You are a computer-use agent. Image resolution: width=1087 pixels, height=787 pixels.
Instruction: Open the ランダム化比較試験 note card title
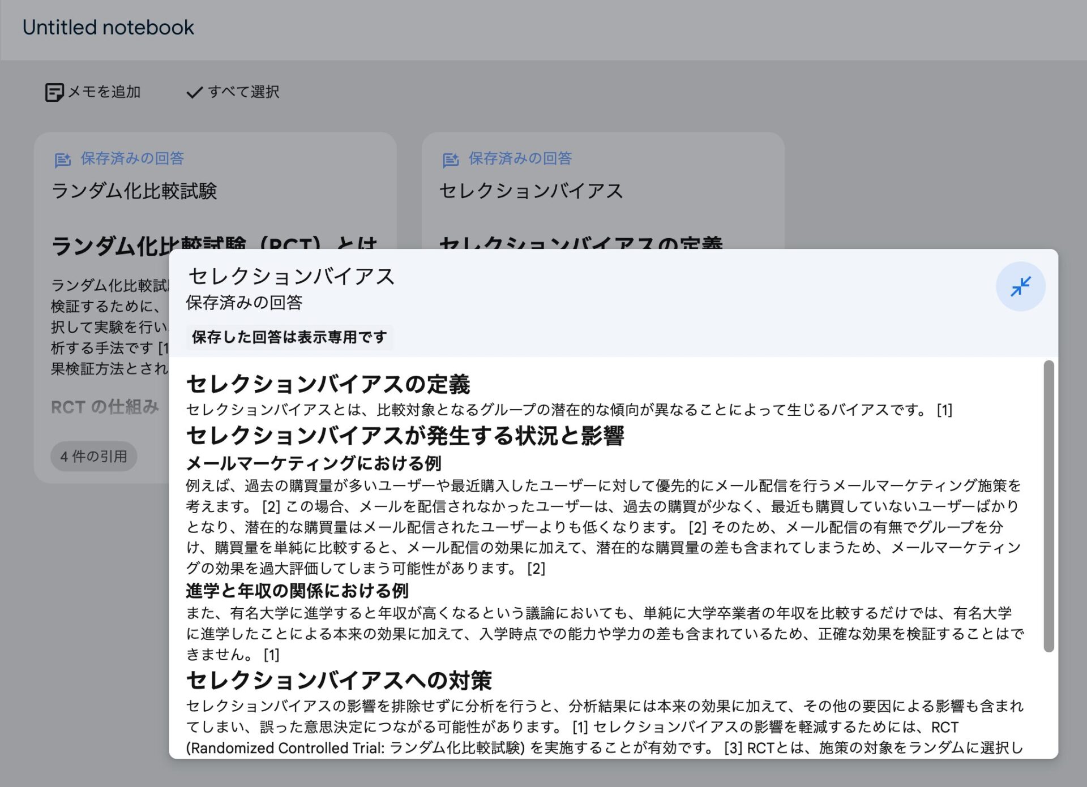134,191
